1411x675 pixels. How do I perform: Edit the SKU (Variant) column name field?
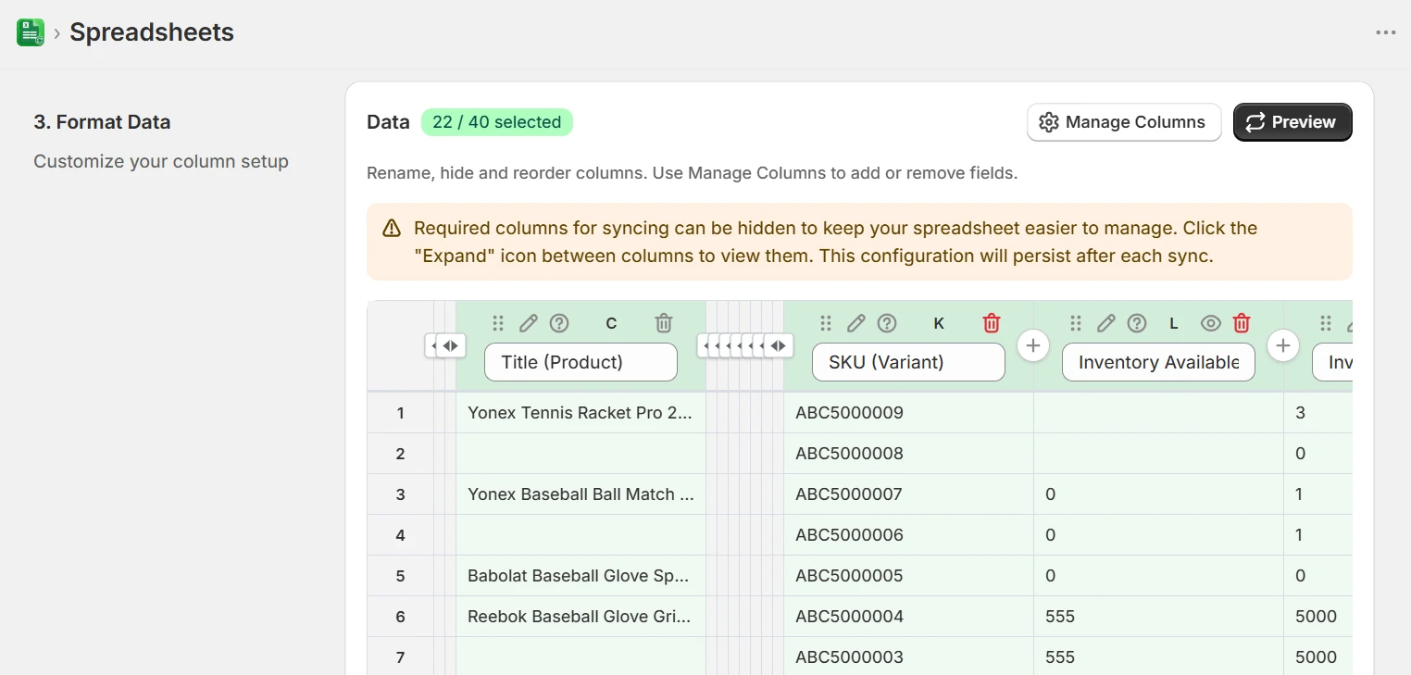click(908, 362)
